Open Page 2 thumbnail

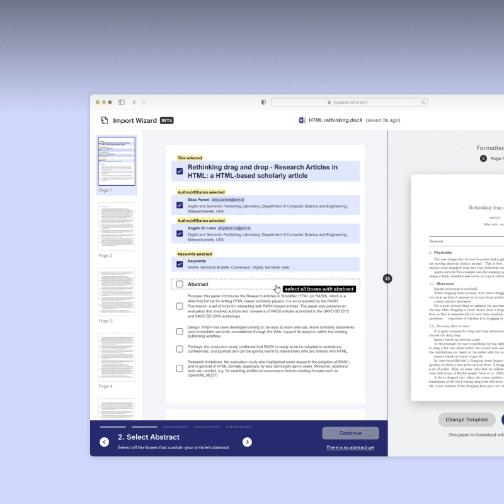(117, 227)
